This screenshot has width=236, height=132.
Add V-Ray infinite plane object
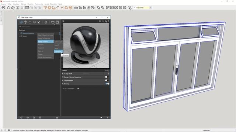click(x=76, y=7)
